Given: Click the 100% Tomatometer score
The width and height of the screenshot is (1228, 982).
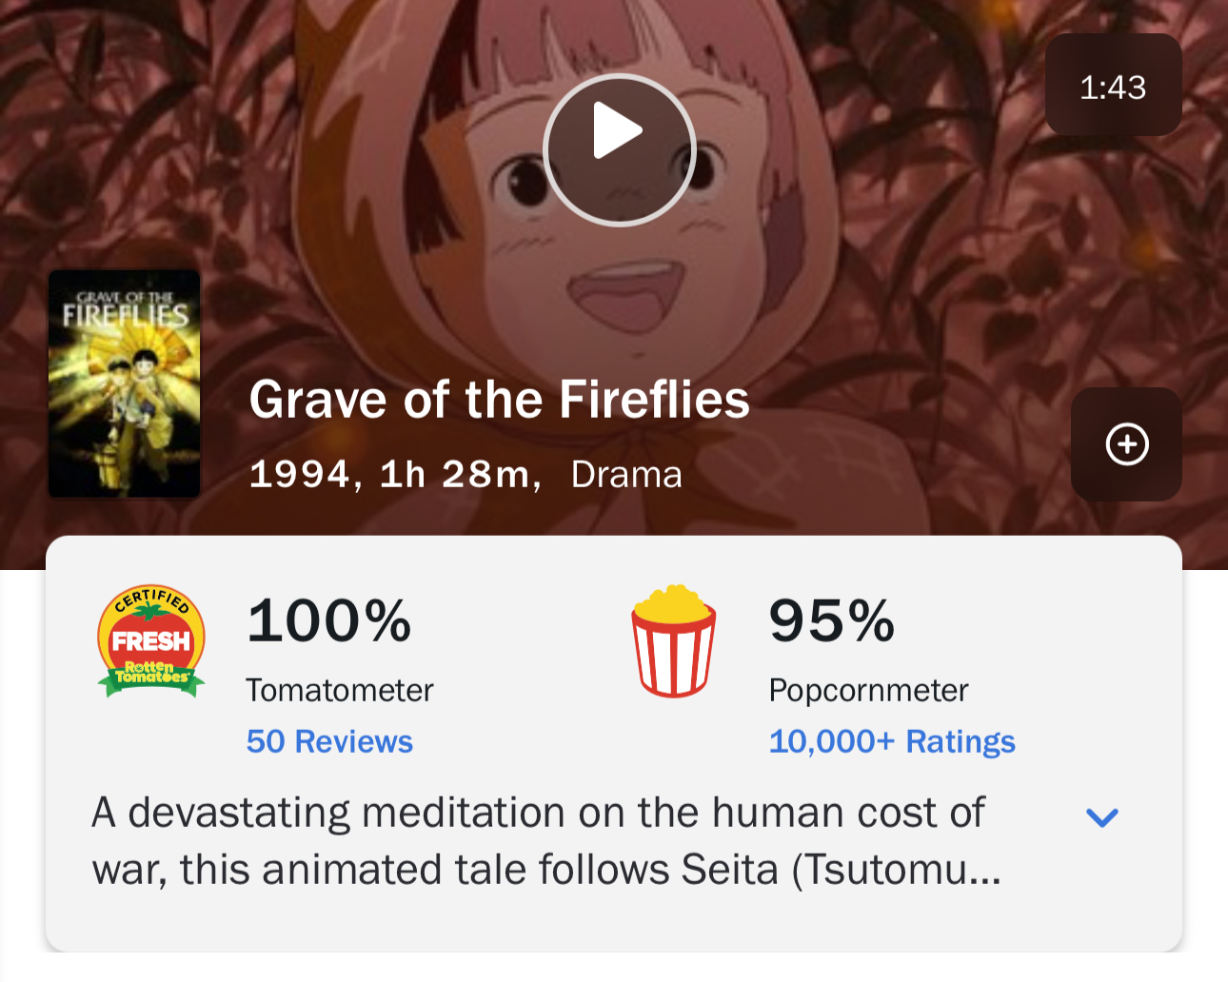Looking at the screenshot, I should (329, 620).
